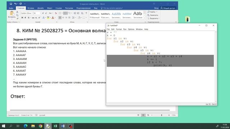Undo the last action in Word
Image resolution: width=230 pixels, height=129 pixels.
click(x=15, y=4)
